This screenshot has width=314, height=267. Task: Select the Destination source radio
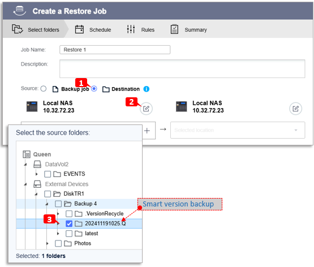pyautogui.click(x=94, y=89)
